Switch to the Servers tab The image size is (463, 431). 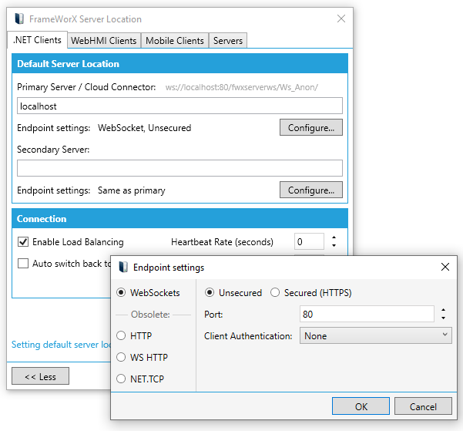click(x=228, y=41)
